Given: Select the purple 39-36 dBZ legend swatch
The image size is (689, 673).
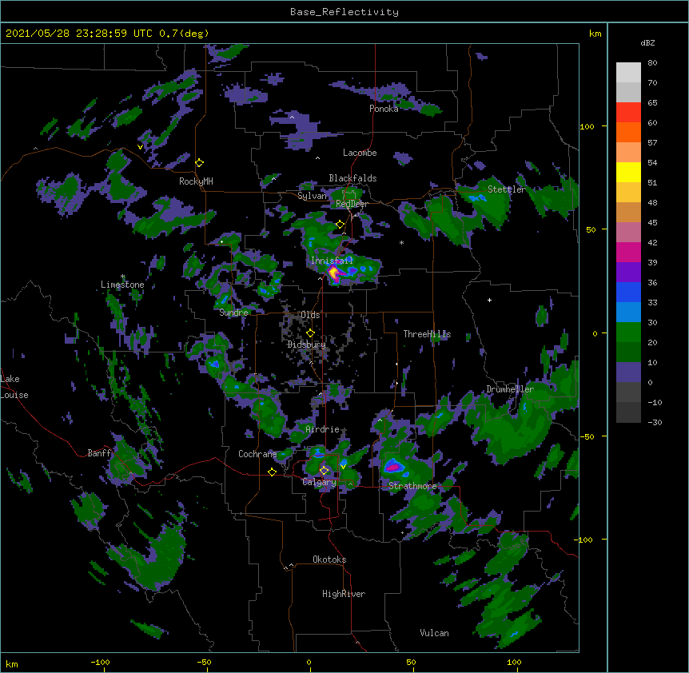Looking at the screenshot, I should [x=628, y=272].
